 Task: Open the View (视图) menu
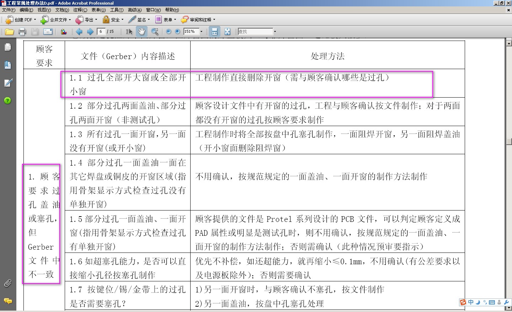tap(44, 10)
